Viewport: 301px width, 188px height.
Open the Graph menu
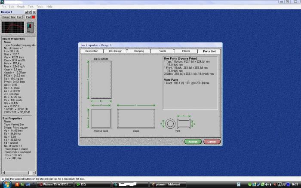21,7
